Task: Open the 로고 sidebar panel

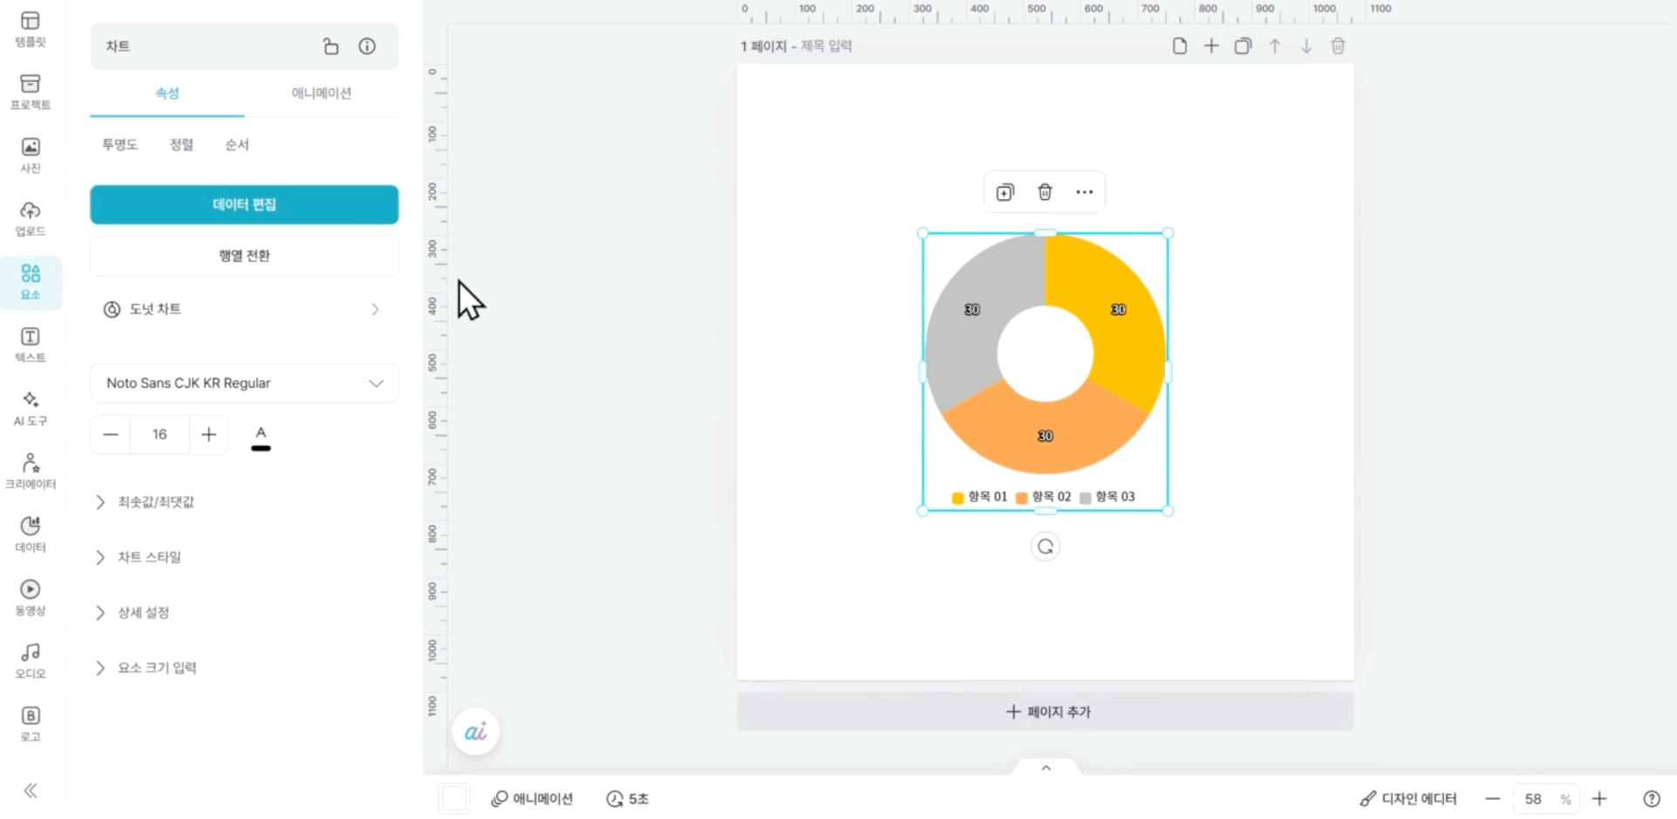Action: click(x=31, y=725)
